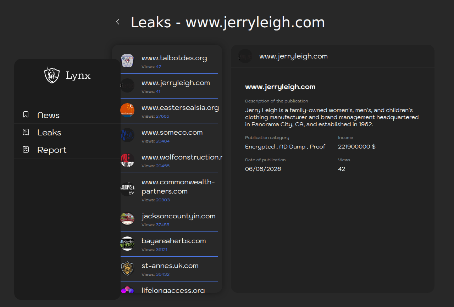454x307 pixels.
Task: Click the Views: 42 count under talbotdes.org
Action: click(151, 67)
